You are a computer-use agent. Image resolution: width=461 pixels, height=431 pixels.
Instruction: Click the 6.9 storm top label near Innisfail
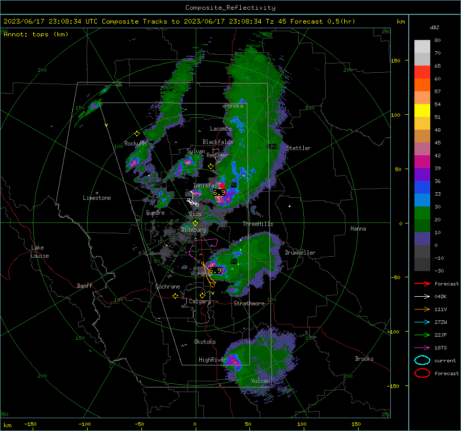pyautogui.click(x=219, y=193)
